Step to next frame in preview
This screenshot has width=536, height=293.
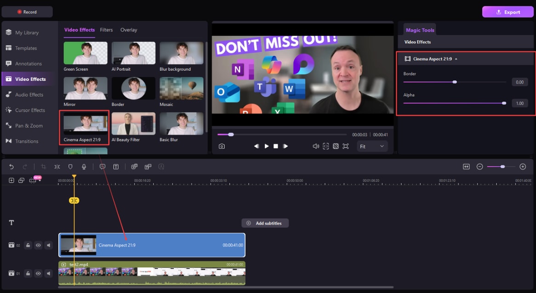(x=285, y=146)
